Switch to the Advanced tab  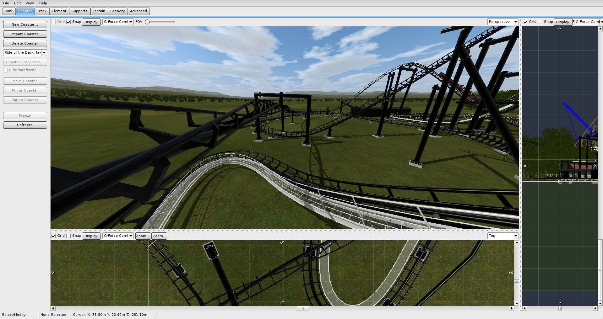coord(139,11)
